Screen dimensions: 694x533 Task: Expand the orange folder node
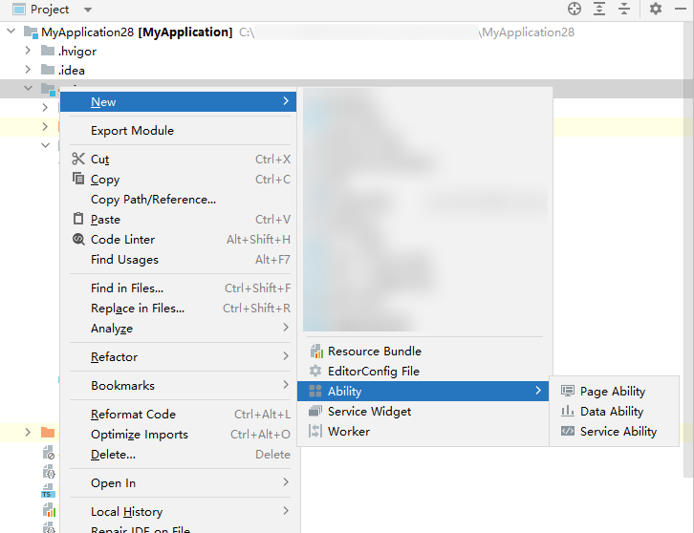point(28,432)
